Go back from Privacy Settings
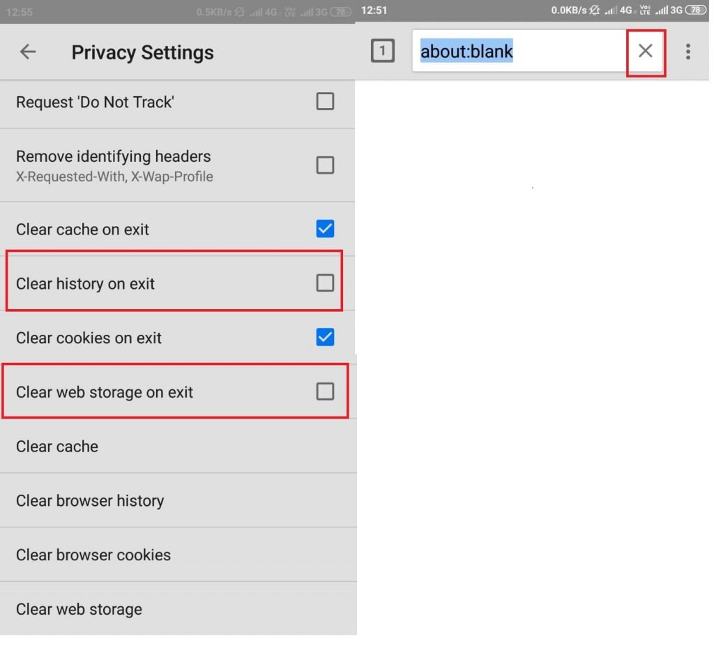Image resolution: width=714 pixels, height=651 pixels. click(x=28, y=52)
